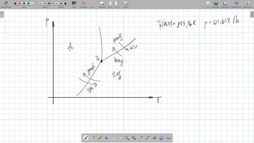The image size is (254, 143).
Task: Set thin line width
Action: click(x=40, y=4)
